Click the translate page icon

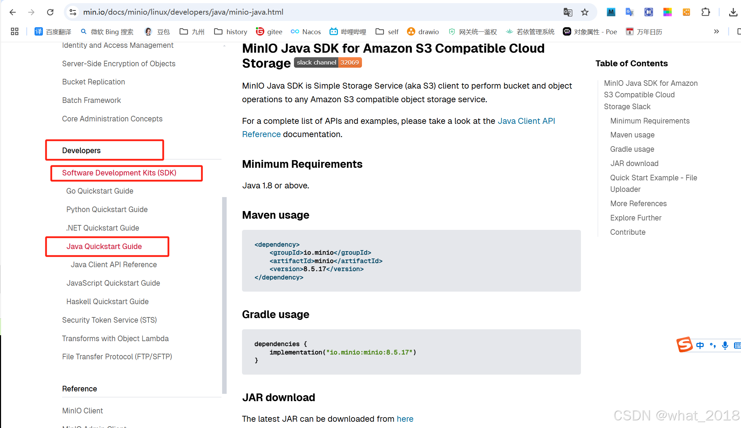568,12
